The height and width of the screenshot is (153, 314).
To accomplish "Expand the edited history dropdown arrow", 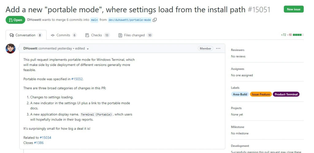I will (x=88, y=49).
